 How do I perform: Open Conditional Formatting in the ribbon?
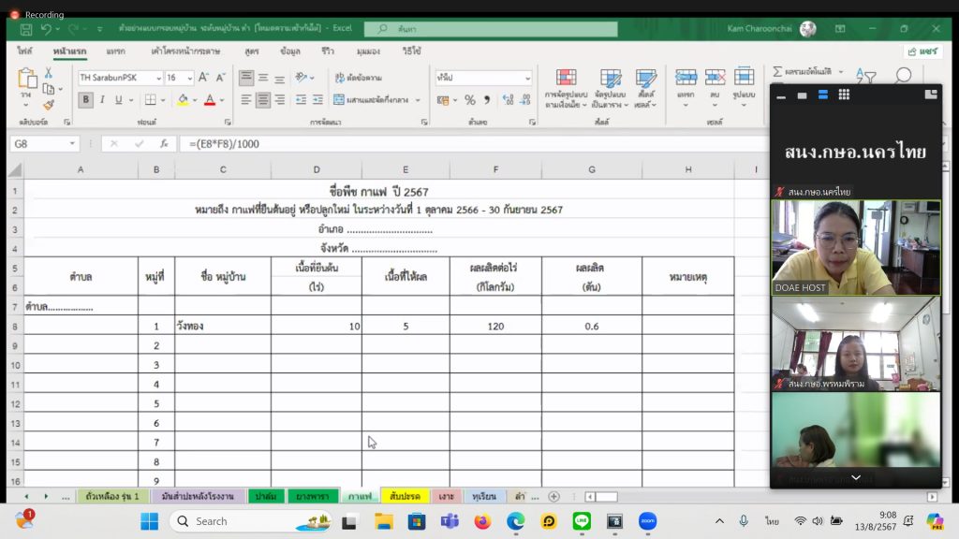click(565, 89)
